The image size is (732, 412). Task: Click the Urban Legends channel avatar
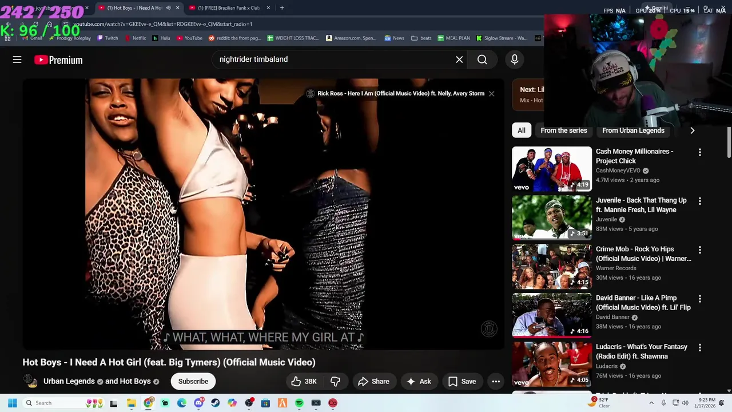coord(30,381)
